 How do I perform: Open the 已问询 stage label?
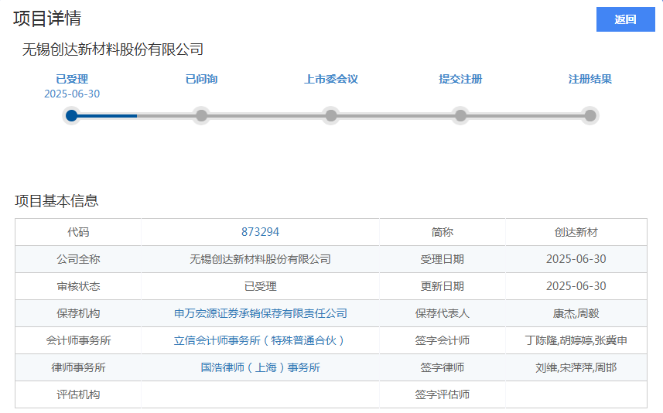(202, 79)
